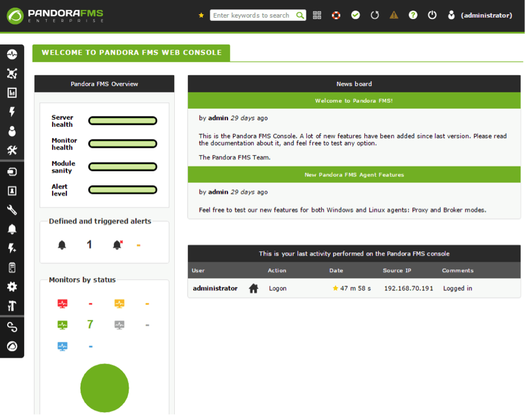Open the Profiles portrait sidebar icon
The width and height of the screenshot is (525, 415).
tap(12, 191)
